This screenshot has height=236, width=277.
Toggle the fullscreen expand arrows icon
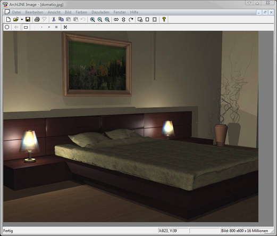point(65,27)
